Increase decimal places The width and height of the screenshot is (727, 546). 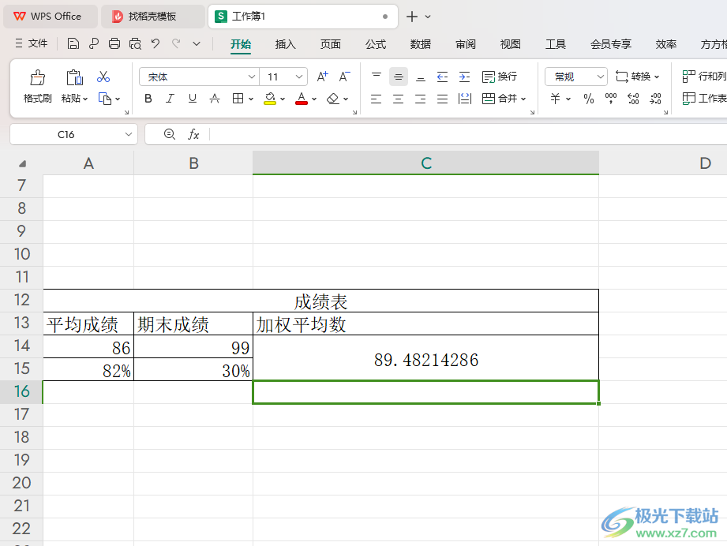(x=633, y=99)
